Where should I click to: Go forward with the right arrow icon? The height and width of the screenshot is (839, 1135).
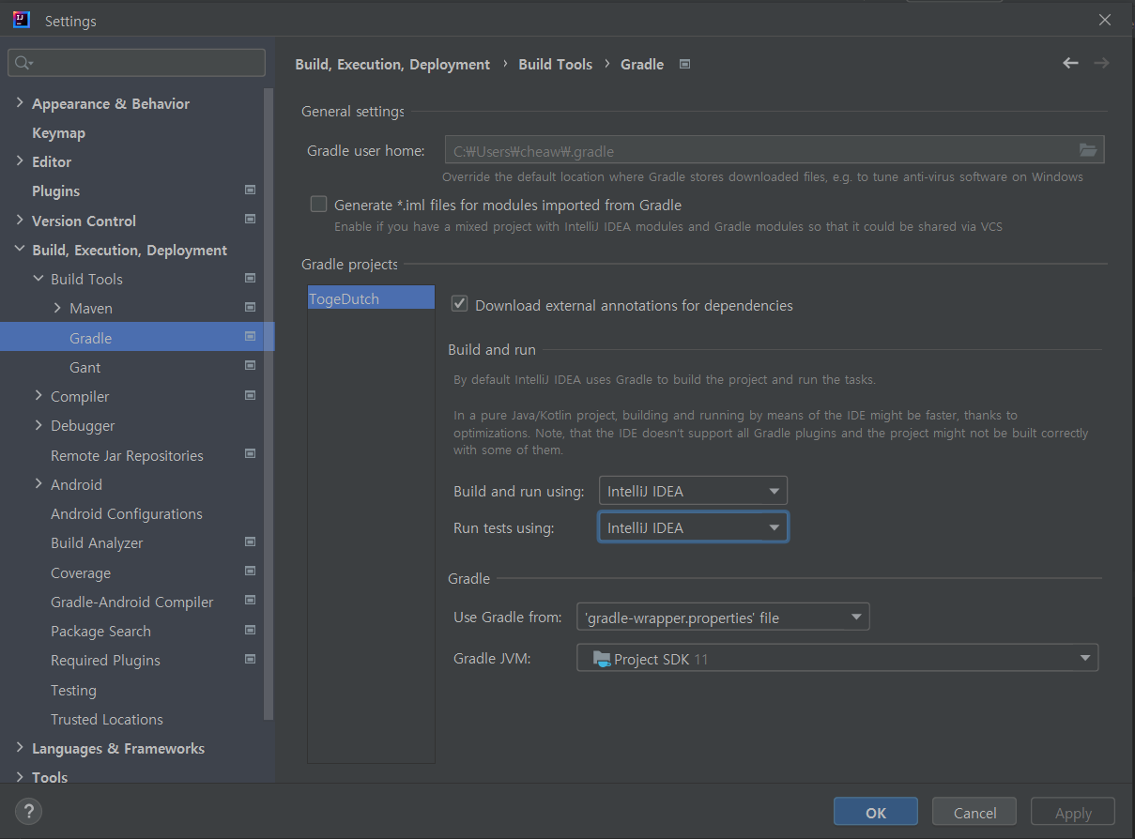click(1101, 63)
